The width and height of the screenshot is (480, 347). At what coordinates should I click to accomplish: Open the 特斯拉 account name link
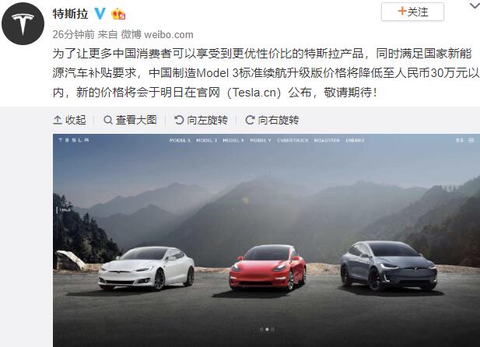pos(71,14)
